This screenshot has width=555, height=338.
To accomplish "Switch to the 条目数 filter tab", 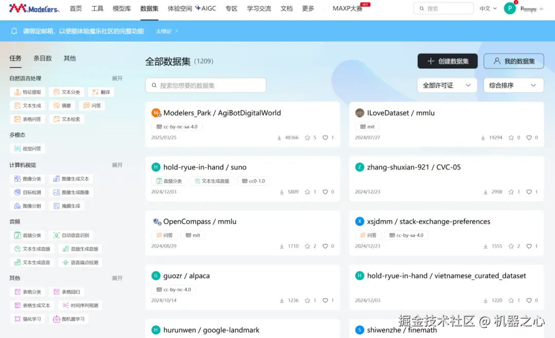I will tap(43, 58).
